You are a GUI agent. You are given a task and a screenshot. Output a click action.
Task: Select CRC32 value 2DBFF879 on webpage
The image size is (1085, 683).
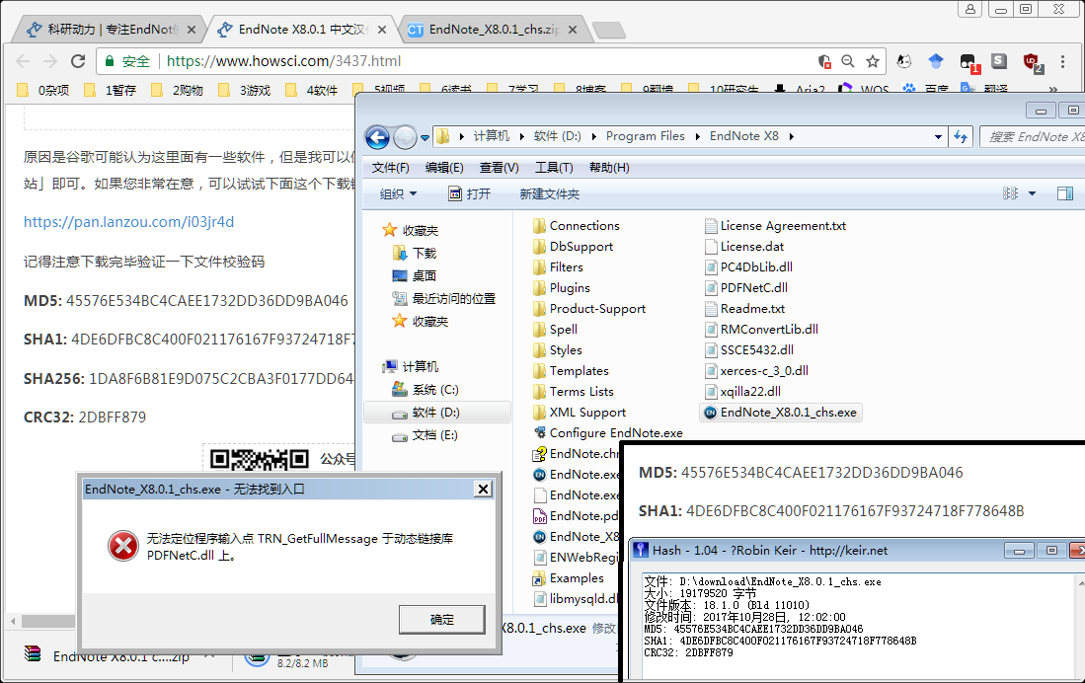point(113,417)
